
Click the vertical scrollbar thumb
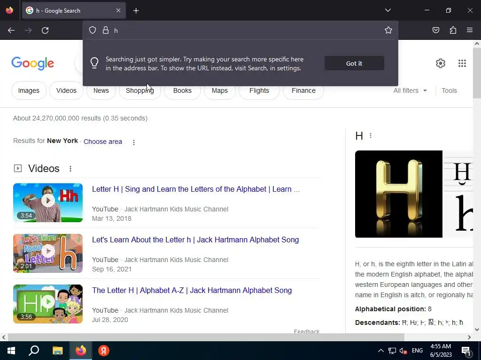(477, 73)
